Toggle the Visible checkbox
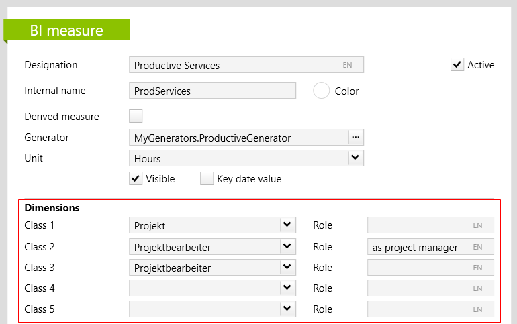 coord(136,178)
